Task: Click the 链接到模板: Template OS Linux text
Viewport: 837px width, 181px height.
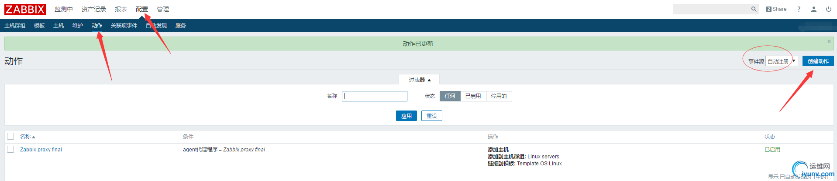Action: coord(525,164)
